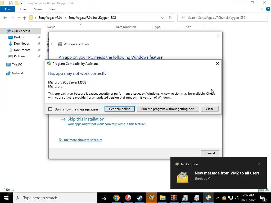Screen dimensions: 271x203
Task: Open the Action Center notifications icon
Action: tap(263, 198)
